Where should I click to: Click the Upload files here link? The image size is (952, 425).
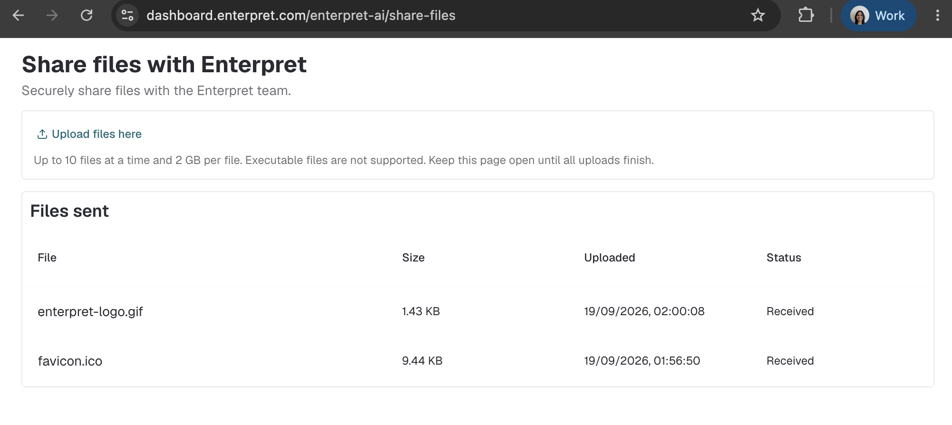point(97,134)
